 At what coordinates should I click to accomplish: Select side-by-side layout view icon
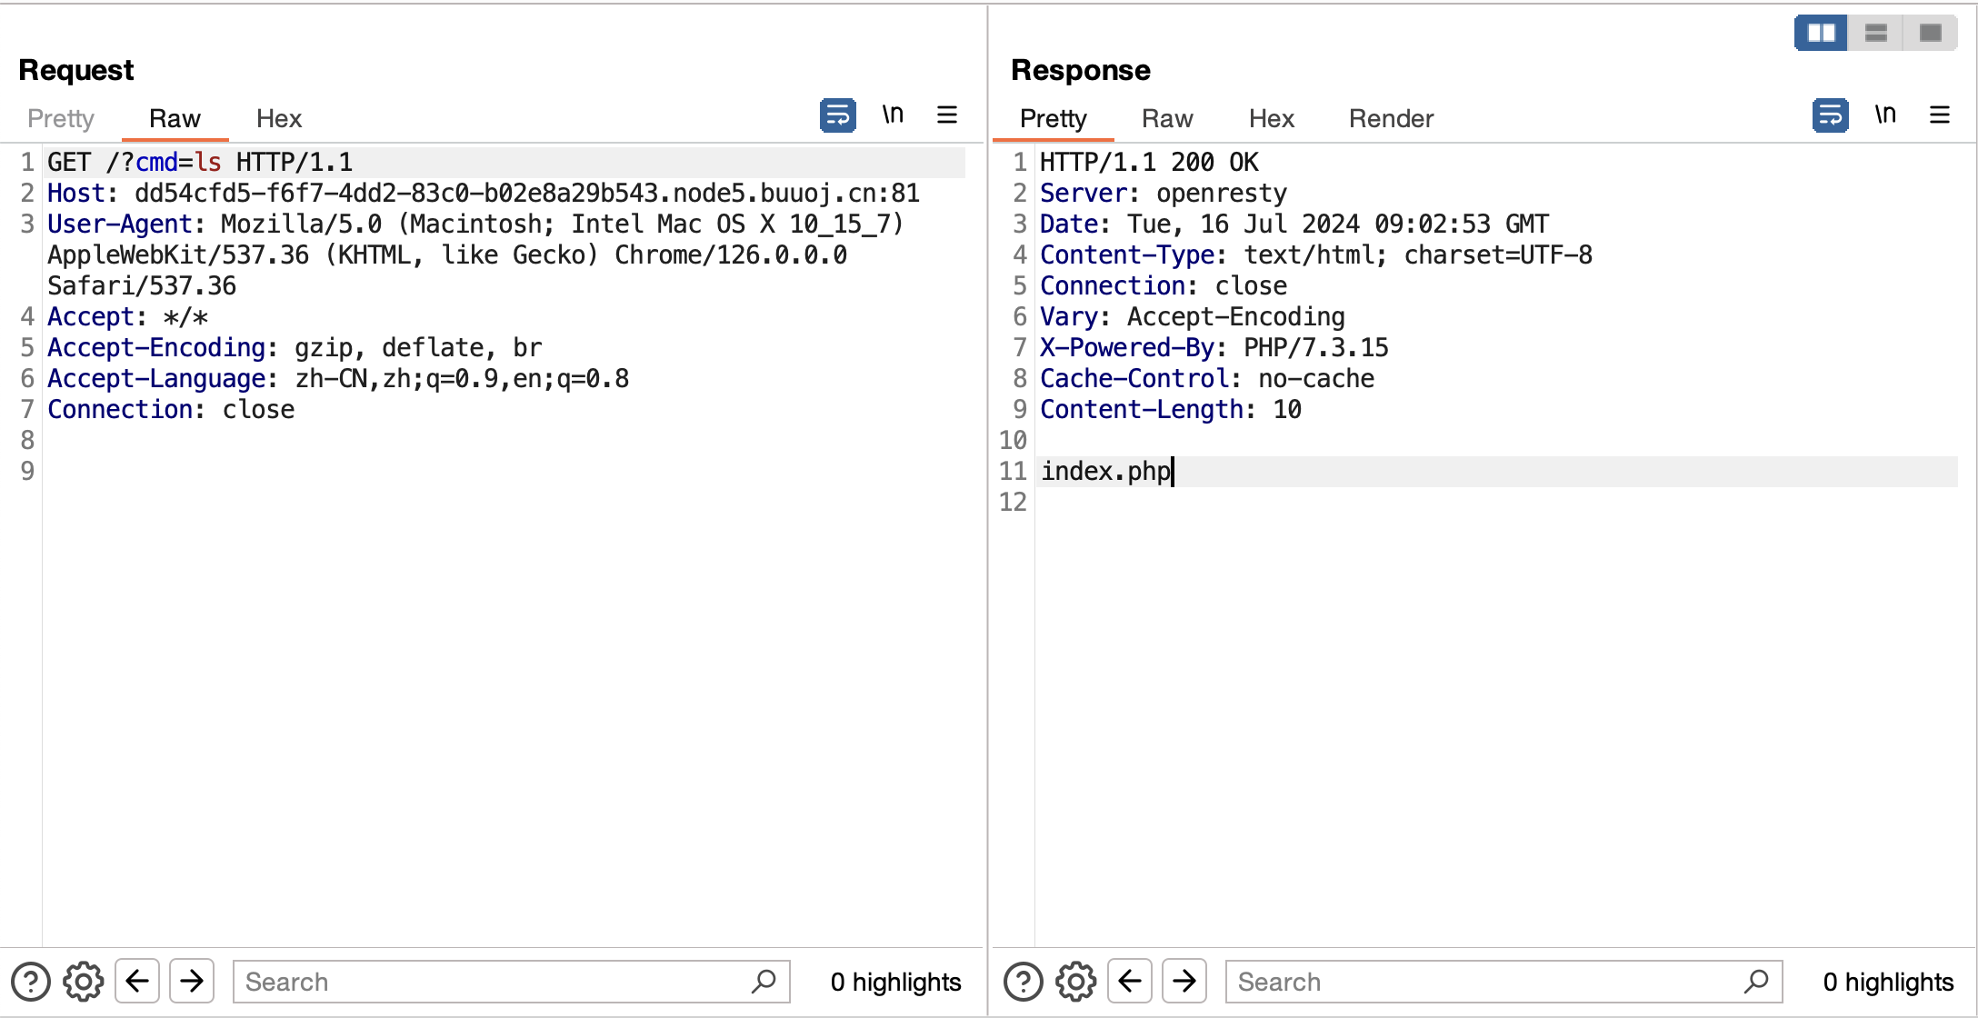(x=1821, y=34)
